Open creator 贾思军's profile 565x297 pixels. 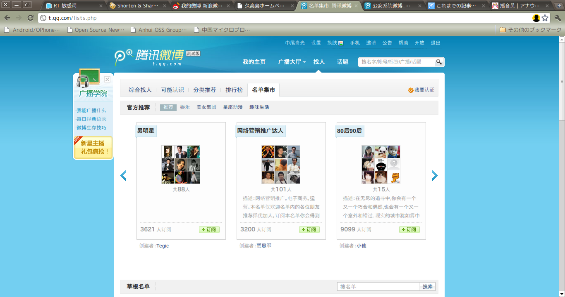pos(264,246)
